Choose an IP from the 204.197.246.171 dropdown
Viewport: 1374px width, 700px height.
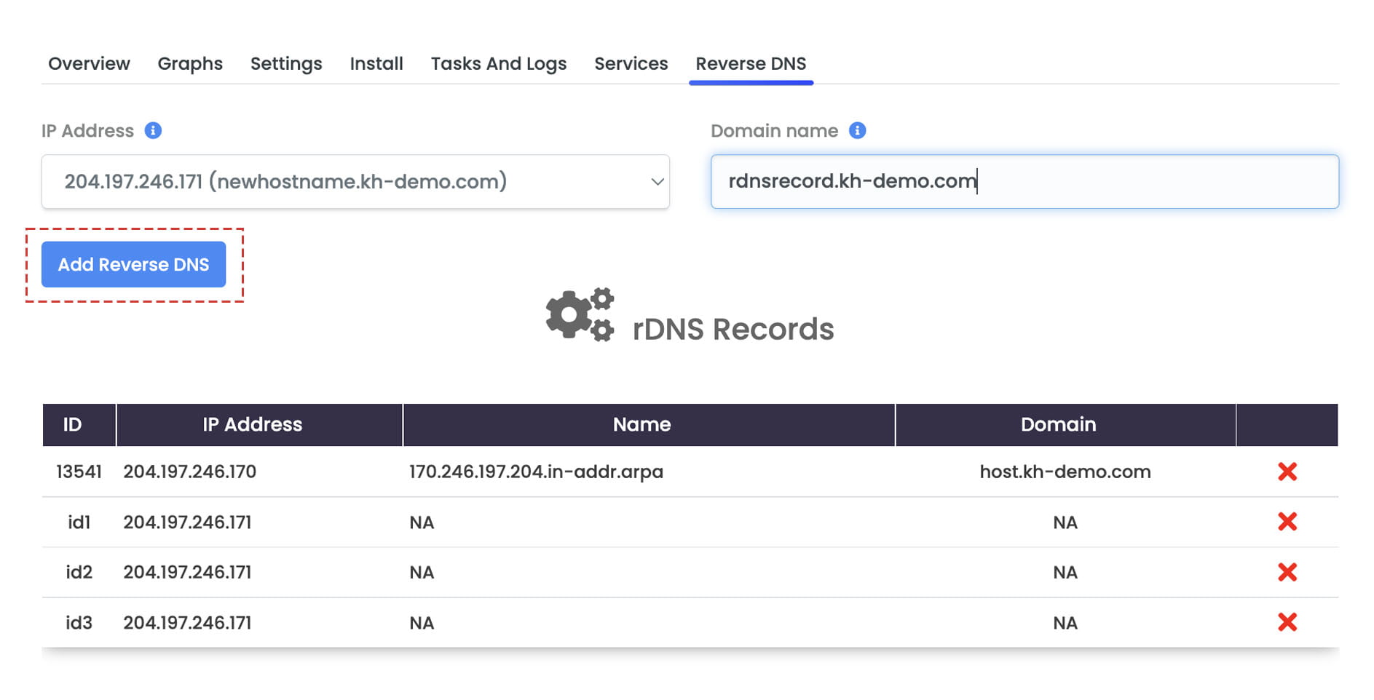[x=356, y=181]
